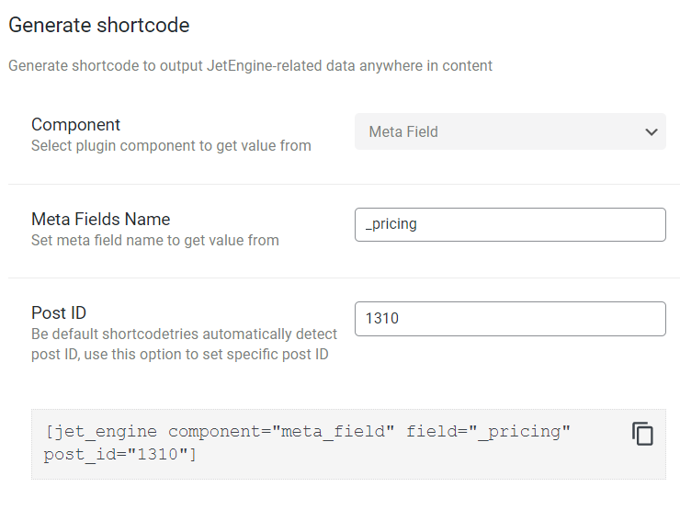Click the Set meta field name description
This screenshot has height=510, width=680.
(x=154, y=240)
